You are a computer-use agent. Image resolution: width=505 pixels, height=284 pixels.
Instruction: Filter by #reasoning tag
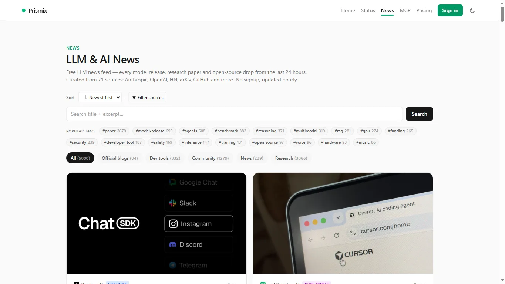(270, 131)
